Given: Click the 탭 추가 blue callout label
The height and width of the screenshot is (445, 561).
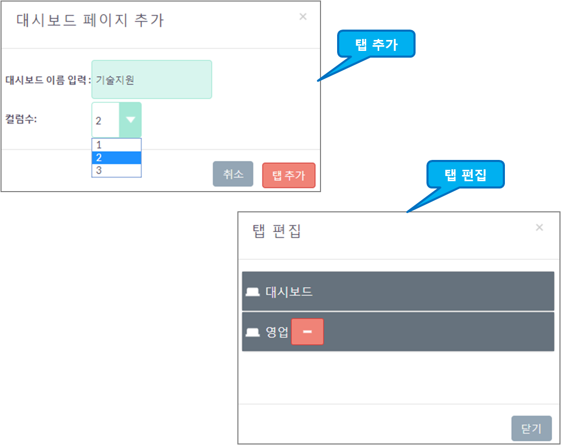Looking at the screenshot, I should pos(377,44).
